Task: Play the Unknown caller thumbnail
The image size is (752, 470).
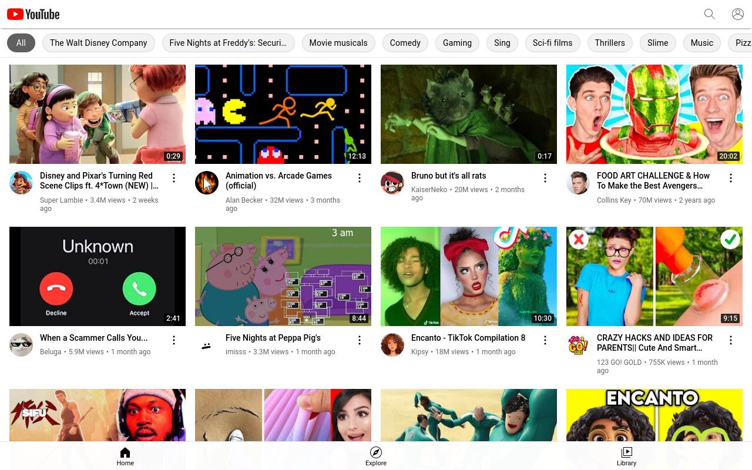Action: 98,276
